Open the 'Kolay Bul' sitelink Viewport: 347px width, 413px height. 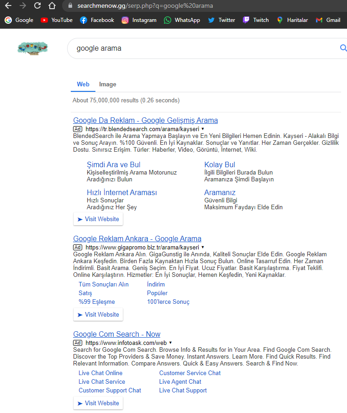(x=220, y=164)
